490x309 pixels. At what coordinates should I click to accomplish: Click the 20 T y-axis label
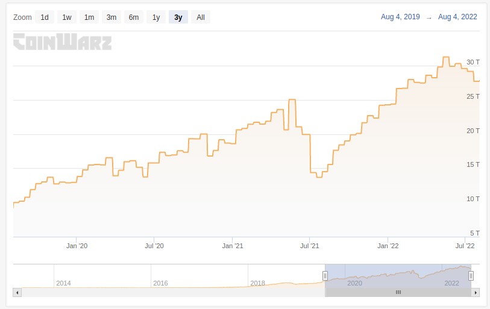click(473, 131)
